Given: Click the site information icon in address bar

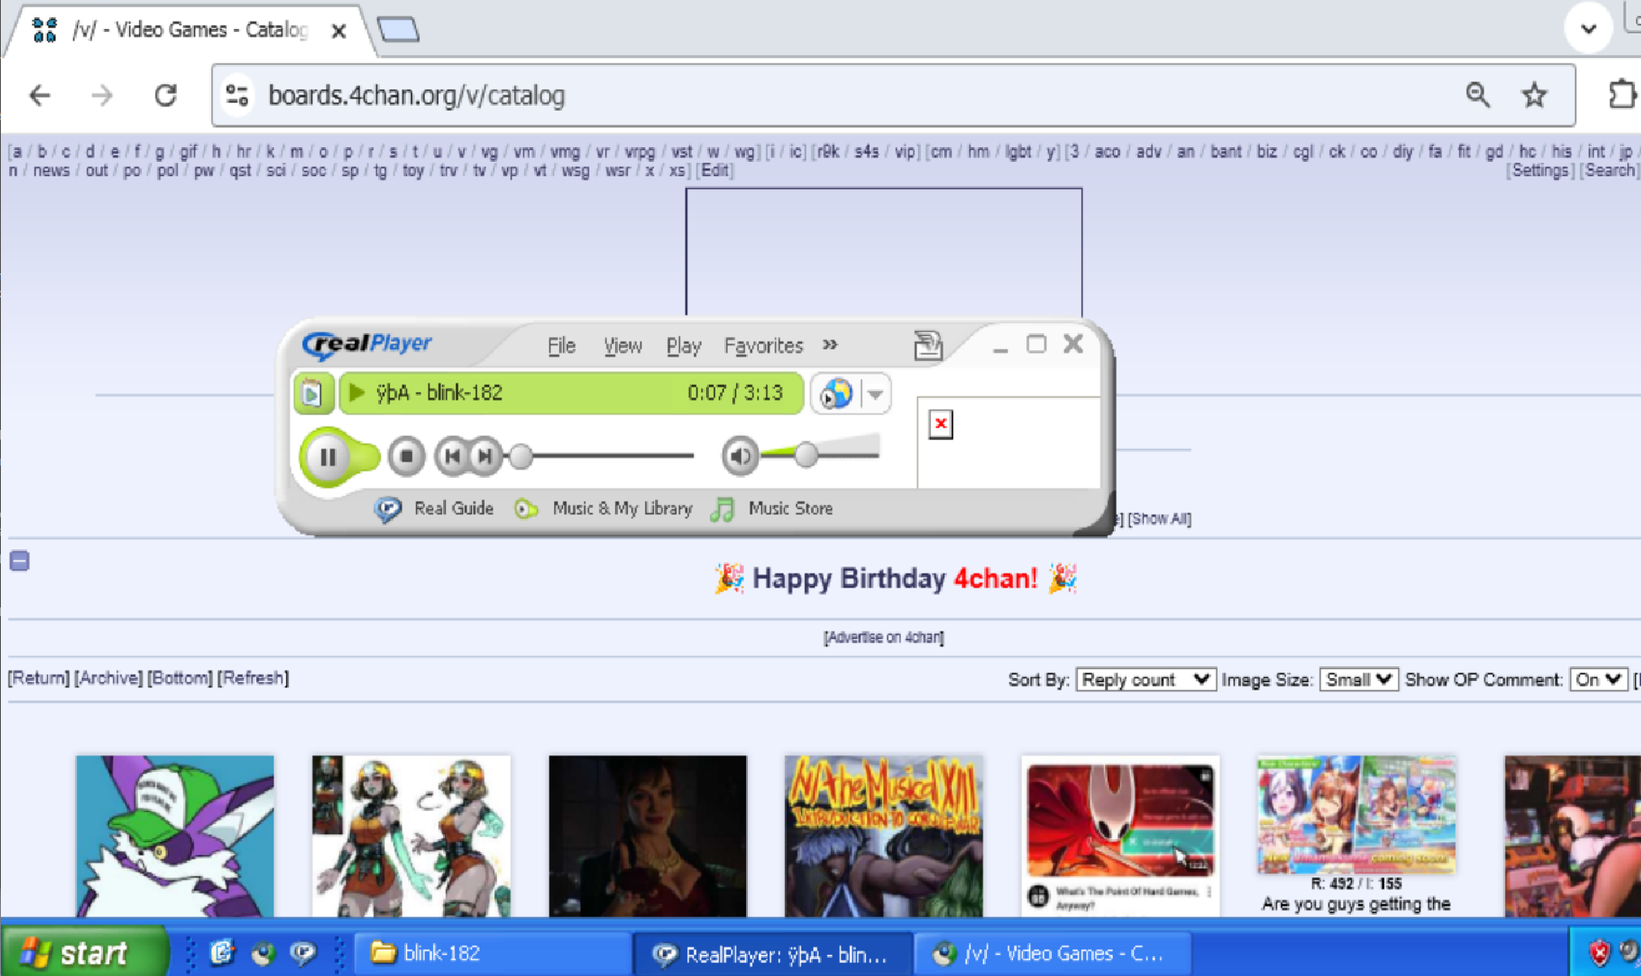Looking at the screenshot, I should (237, 95).
